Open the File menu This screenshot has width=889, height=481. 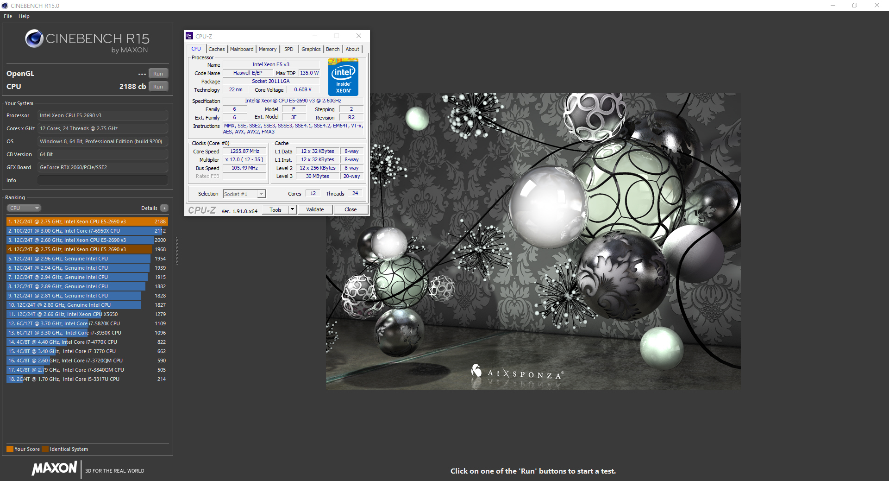tap(8, 16)
